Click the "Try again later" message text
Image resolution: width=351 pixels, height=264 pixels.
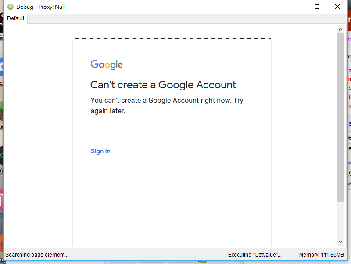click(167, 105)
